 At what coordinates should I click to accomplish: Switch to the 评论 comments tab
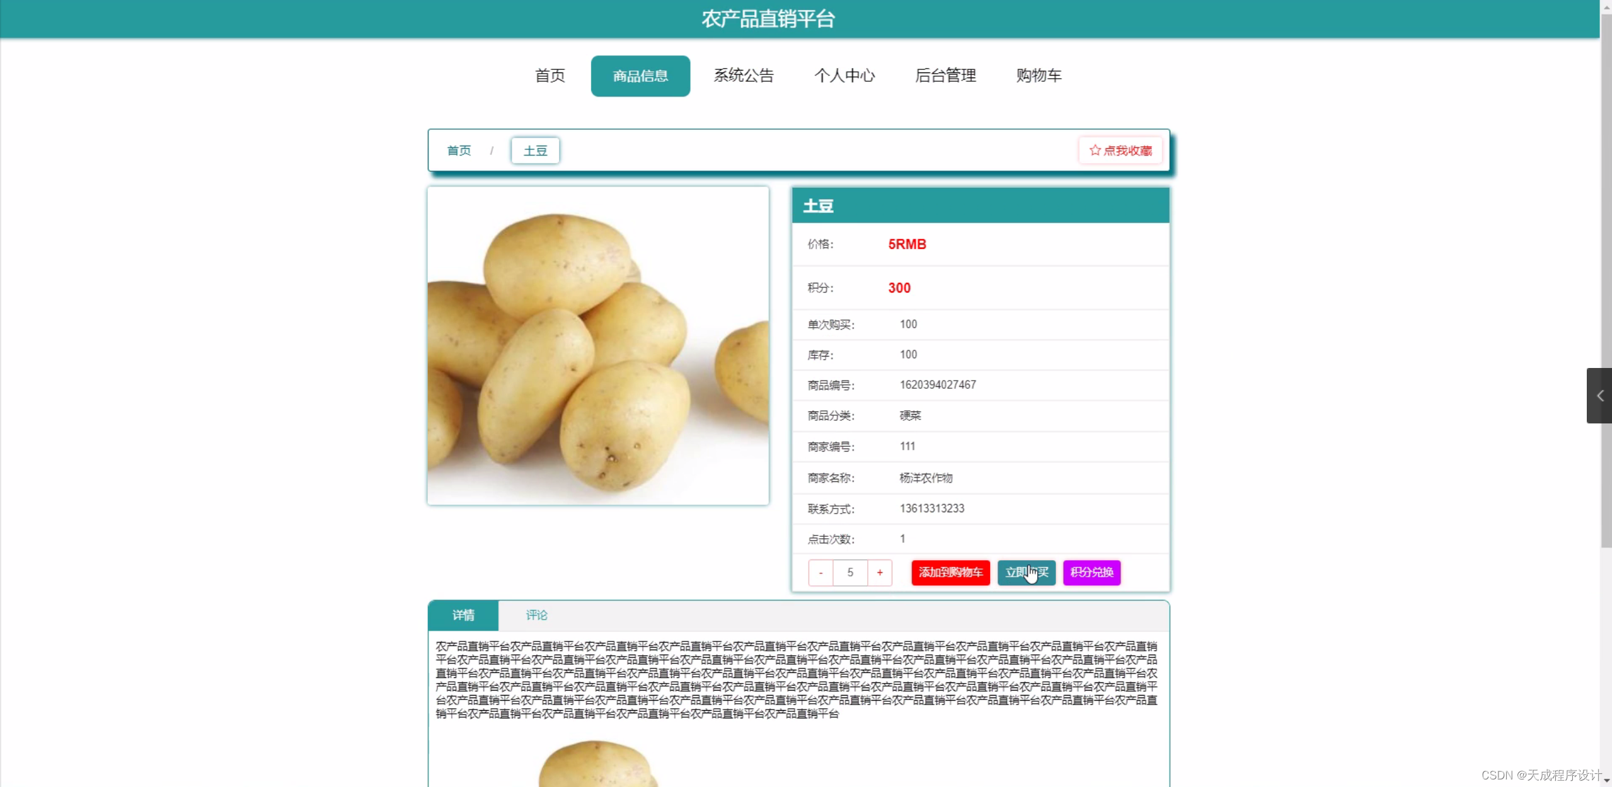click(535, 615)
